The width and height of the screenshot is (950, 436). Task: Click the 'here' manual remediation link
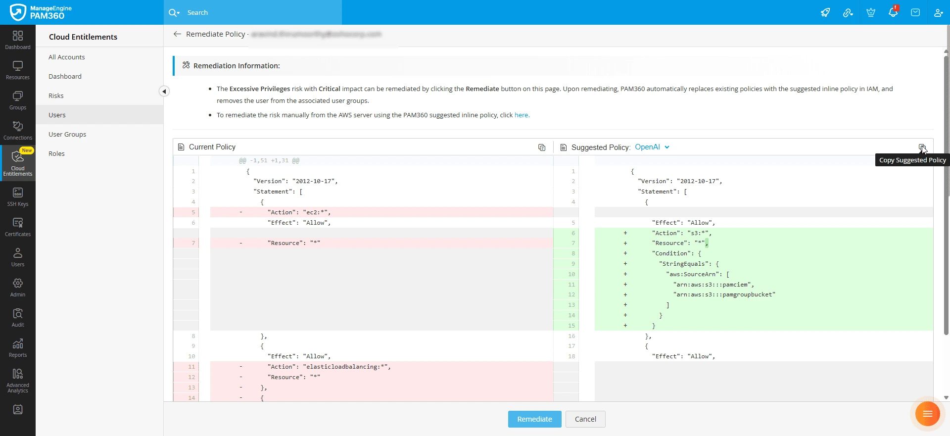point(521,115)
